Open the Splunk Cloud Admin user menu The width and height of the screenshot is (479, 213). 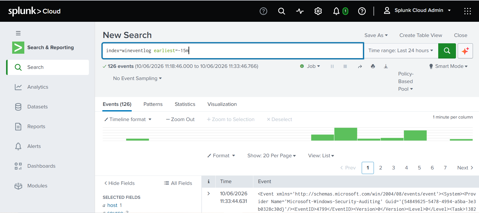pos(417,10)
